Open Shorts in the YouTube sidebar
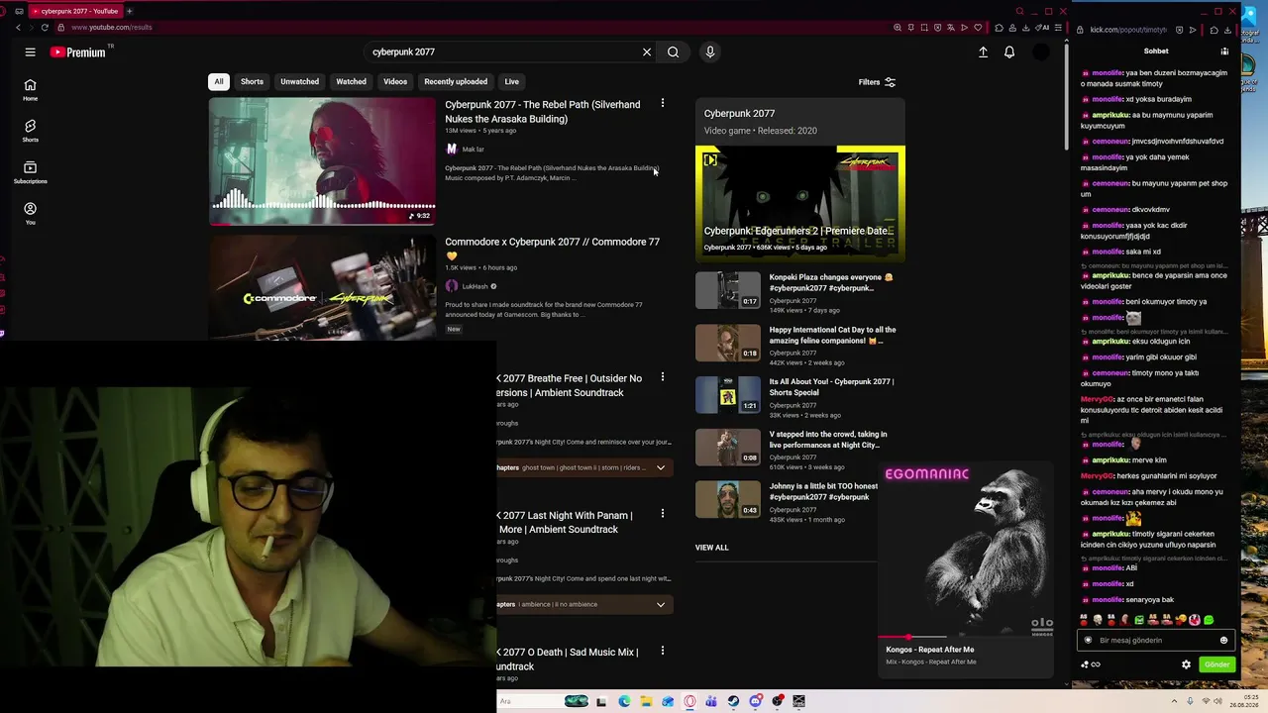The image size is (1268, 713). (x=30, y=131)
